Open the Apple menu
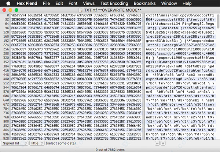 (x=8, y=3)
